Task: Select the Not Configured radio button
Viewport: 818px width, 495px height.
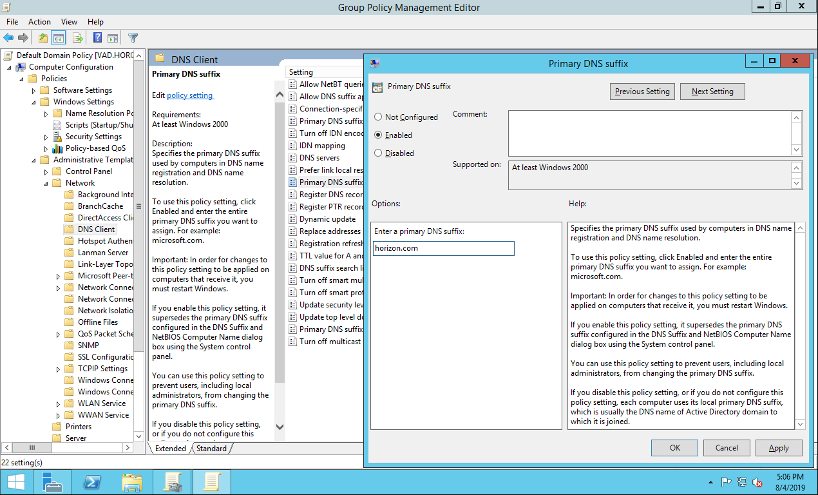Action: (x=378, y=117)
